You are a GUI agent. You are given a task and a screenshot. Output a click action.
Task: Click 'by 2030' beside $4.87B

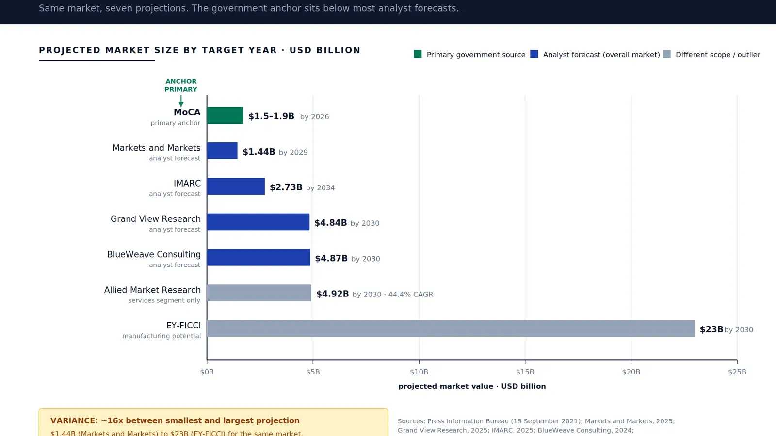click(x=366, y=259)
